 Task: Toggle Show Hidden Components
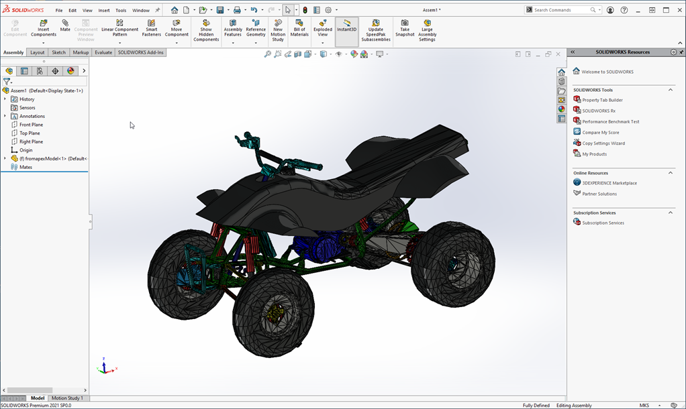click(206, 27)
